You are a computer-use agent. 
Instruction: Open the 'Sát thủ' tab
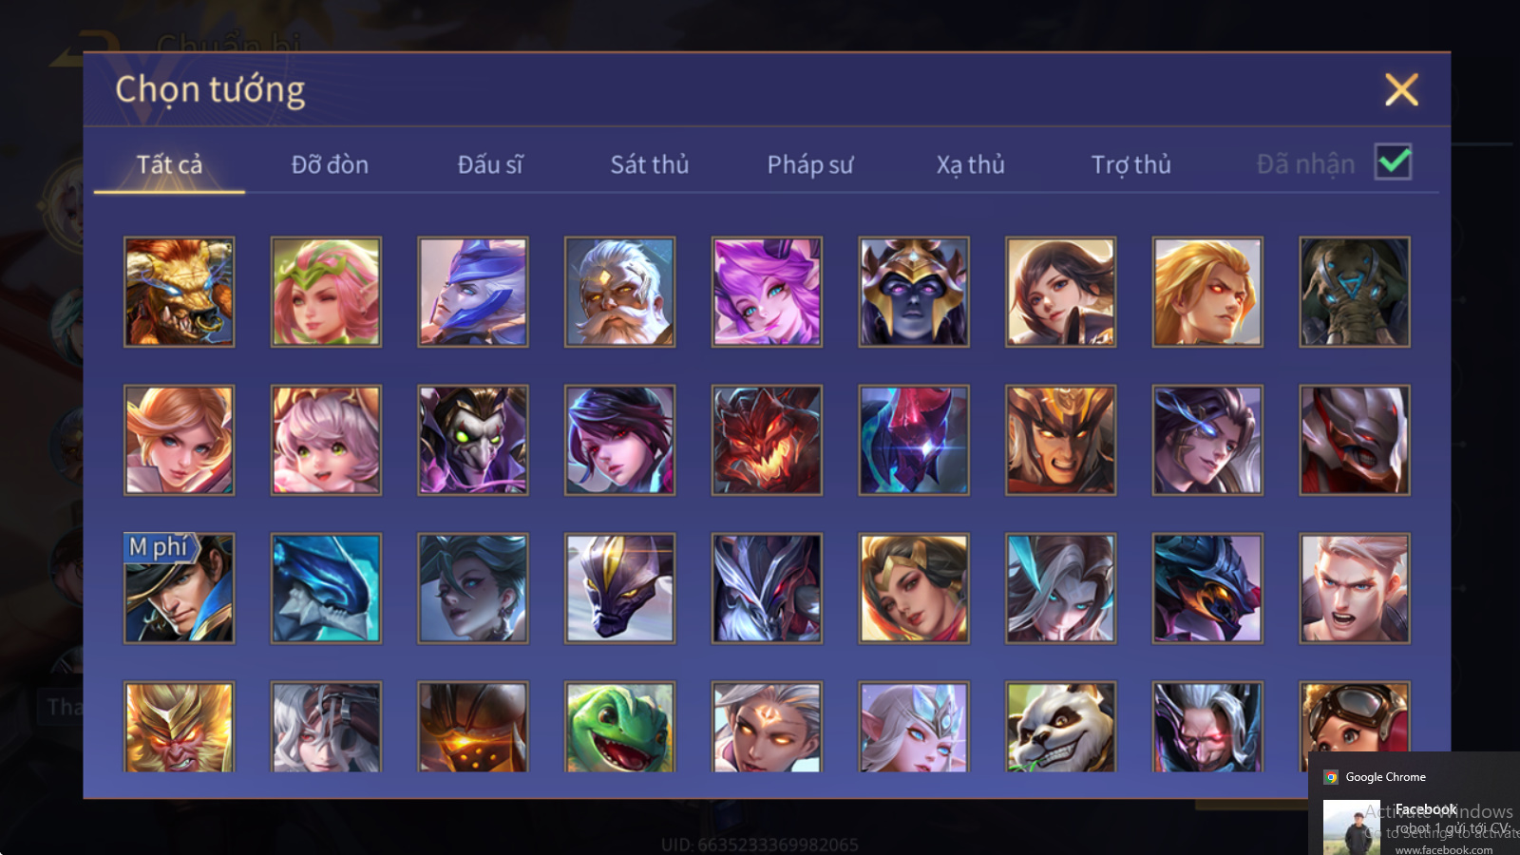click(x=650, y=164)
